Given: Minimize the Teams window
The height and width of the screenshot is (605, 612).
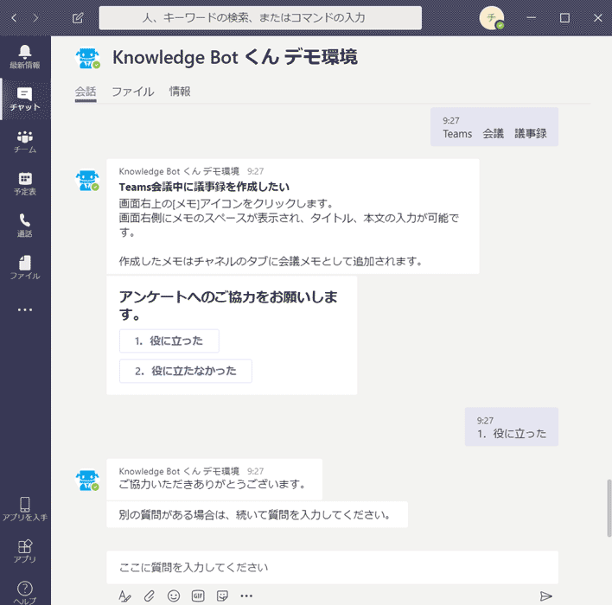Looking at the screenshot, I should [532, 18].
